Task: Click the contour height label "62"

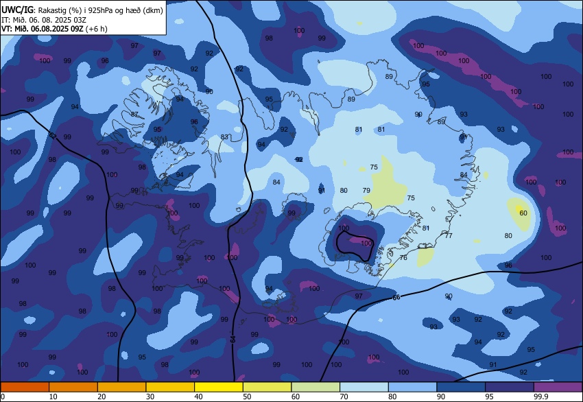Action: [53, 136]
